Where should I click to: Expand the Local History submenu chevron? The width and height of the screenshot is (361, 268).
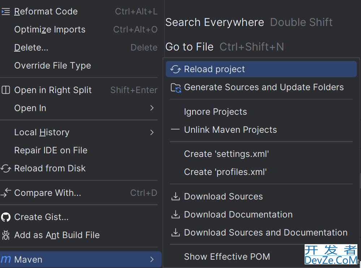(x=152, y=132)
